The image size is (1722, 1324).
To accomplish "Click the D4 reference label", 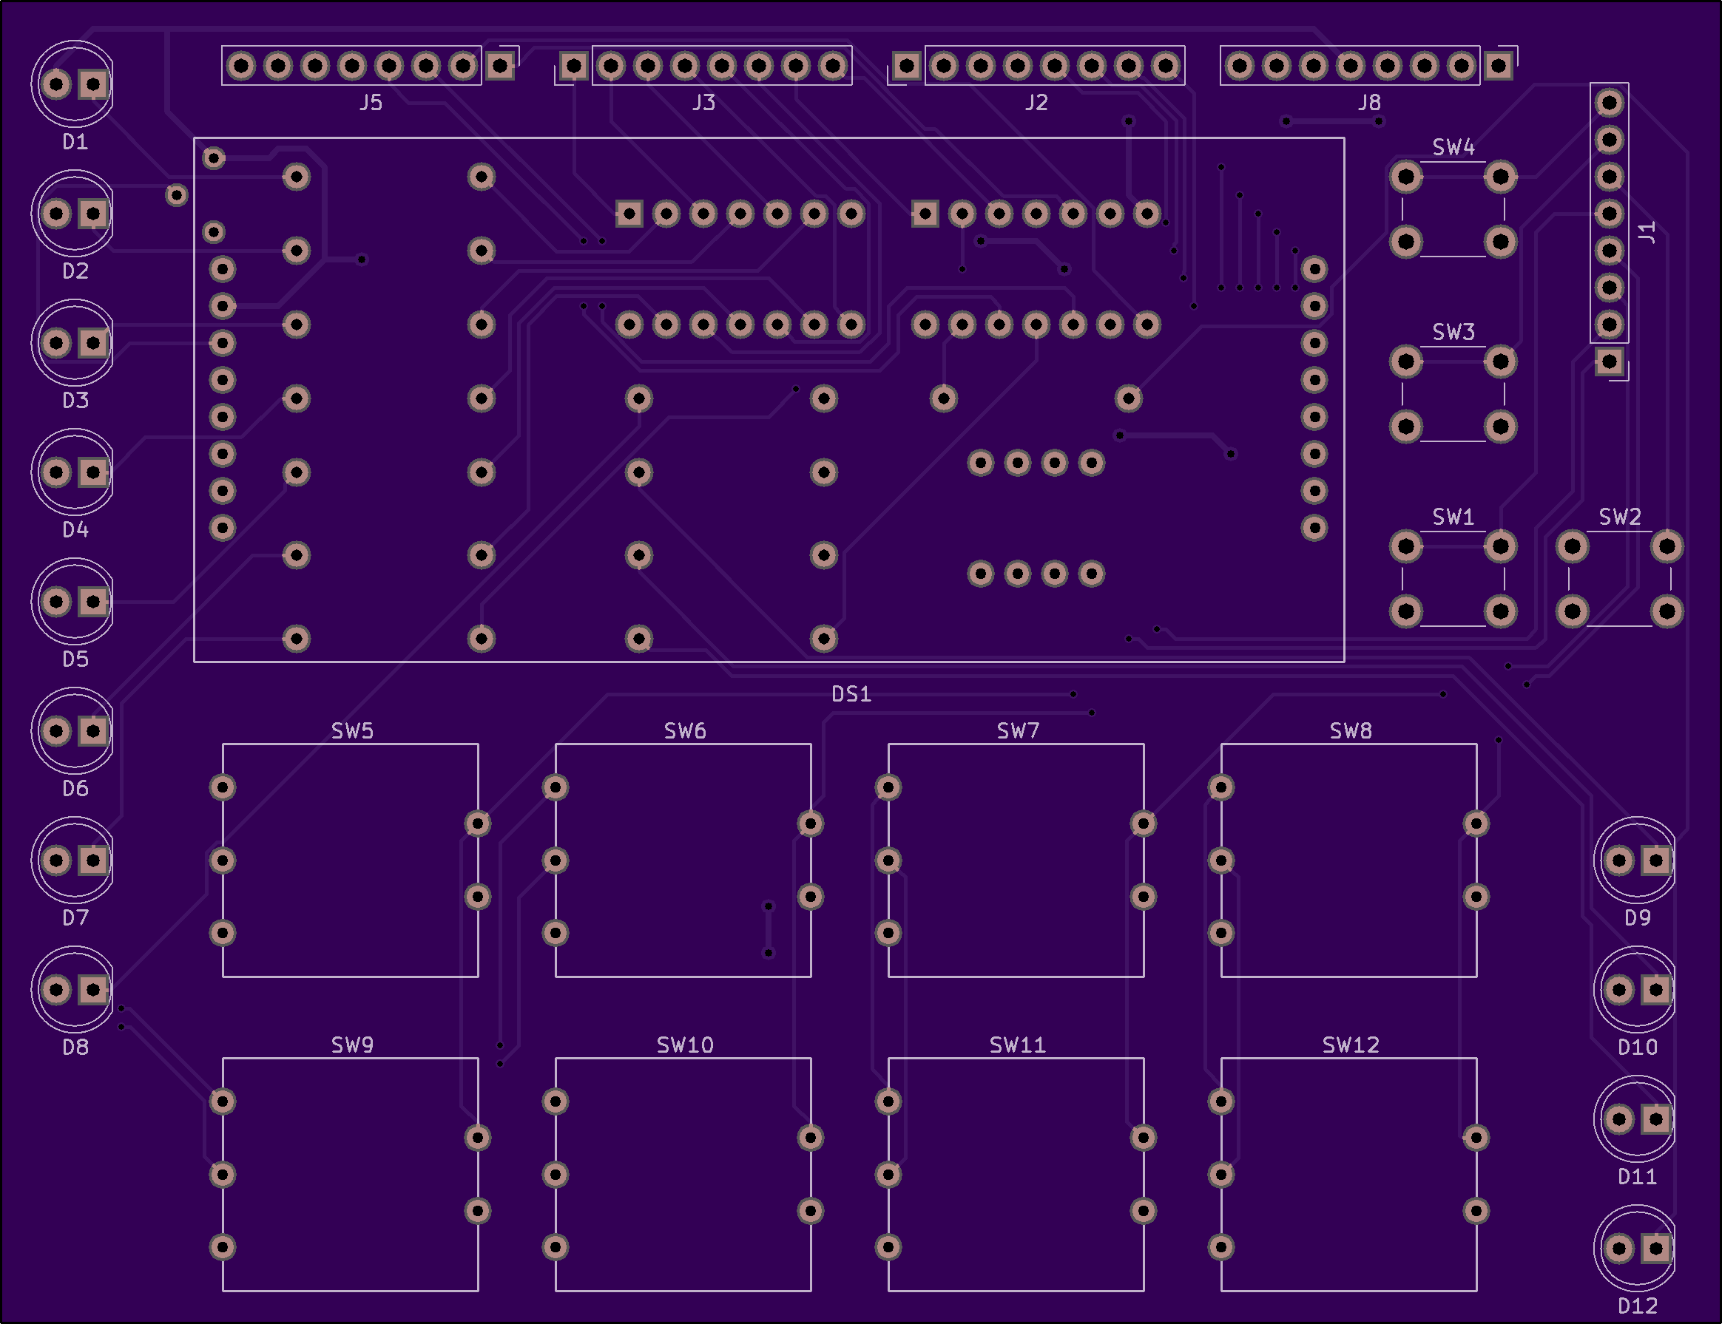I will (75, 529).
